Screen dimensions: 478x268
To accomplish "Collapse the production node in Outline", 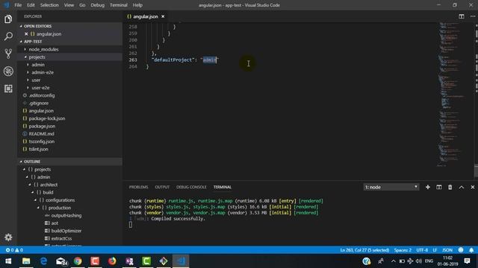I will click(x=38, y=208).
